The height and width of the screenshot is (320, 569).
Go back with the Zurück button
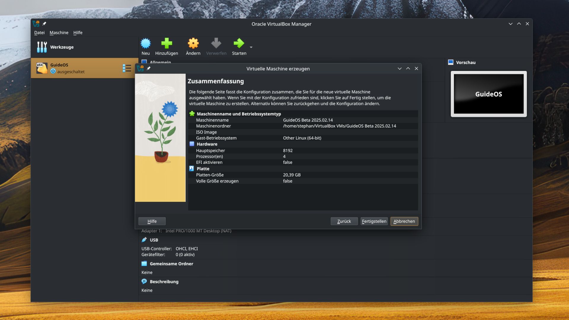coord(344,221)
